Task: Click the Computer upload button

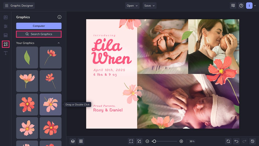Action: 39,26
